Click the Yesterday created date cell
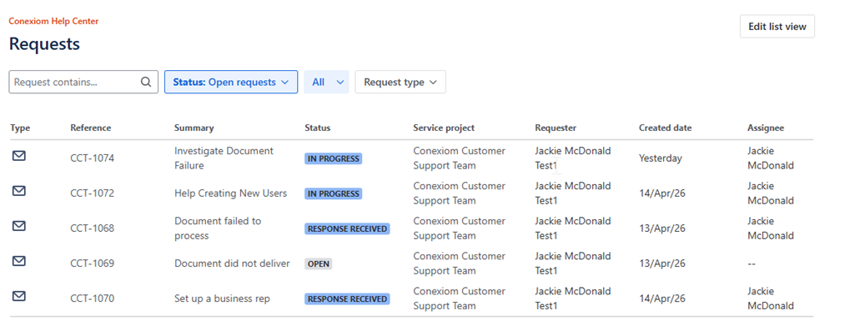The image size is (845, 326). 660,158
